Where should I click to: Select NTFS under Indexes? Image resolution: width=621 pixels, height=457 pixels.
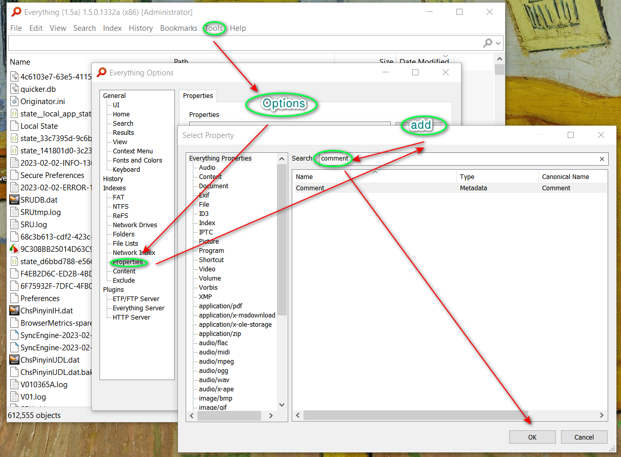(121, 207)
